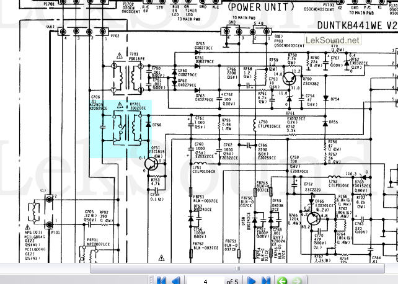Grab the page navigation toolbar grip
The width and height of the screenshot is (398, 284).
(x=151, y=280)
